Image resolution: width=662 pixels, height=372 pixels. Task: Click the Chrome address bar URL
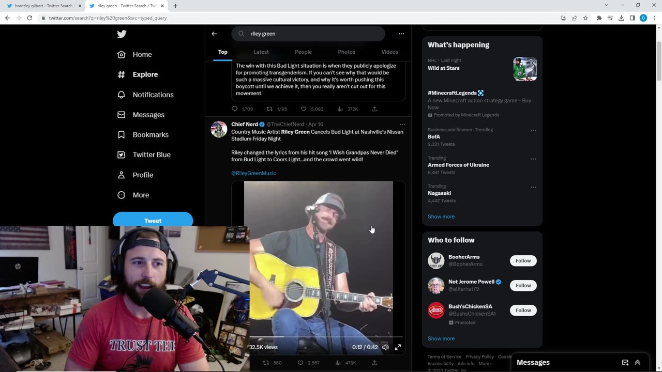(x=108, y=18)
